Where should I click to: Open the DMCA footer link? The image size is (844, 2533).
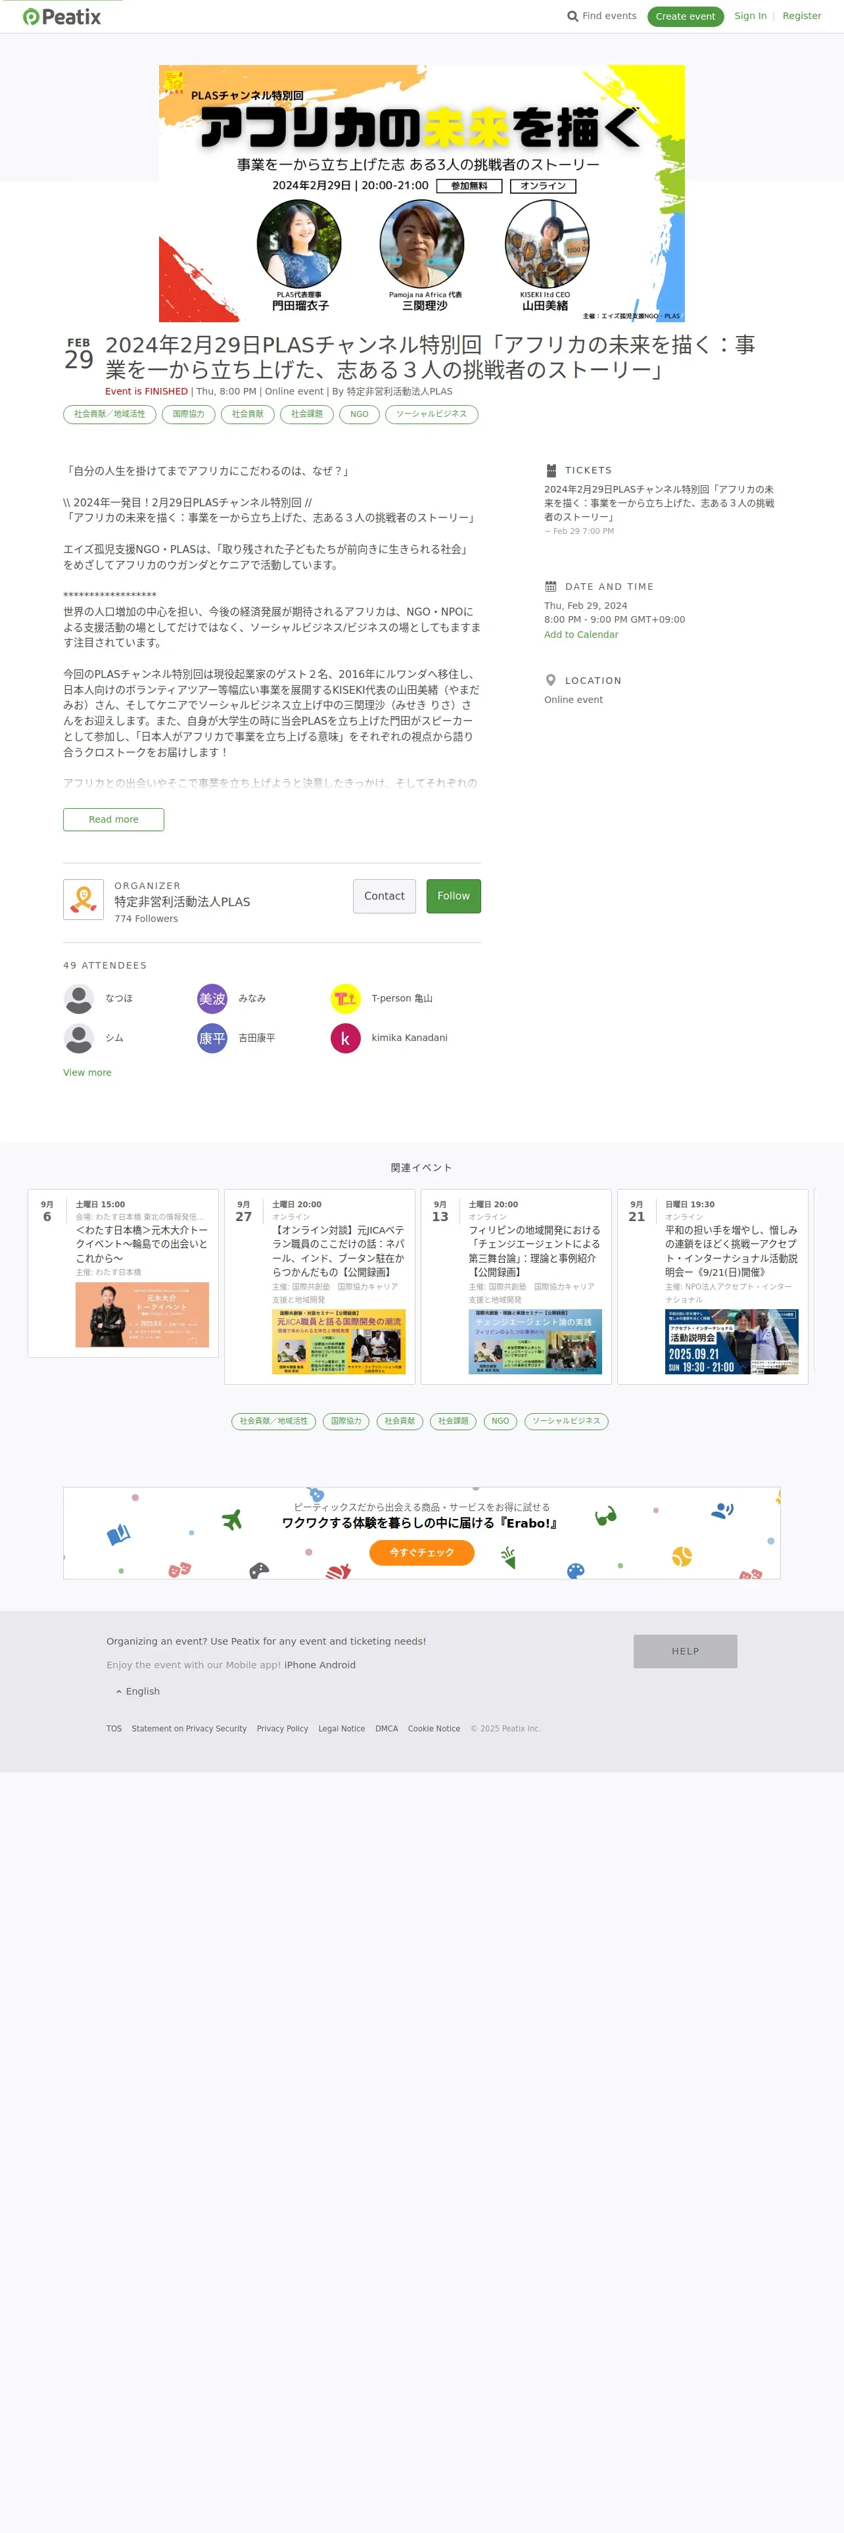386,1729
